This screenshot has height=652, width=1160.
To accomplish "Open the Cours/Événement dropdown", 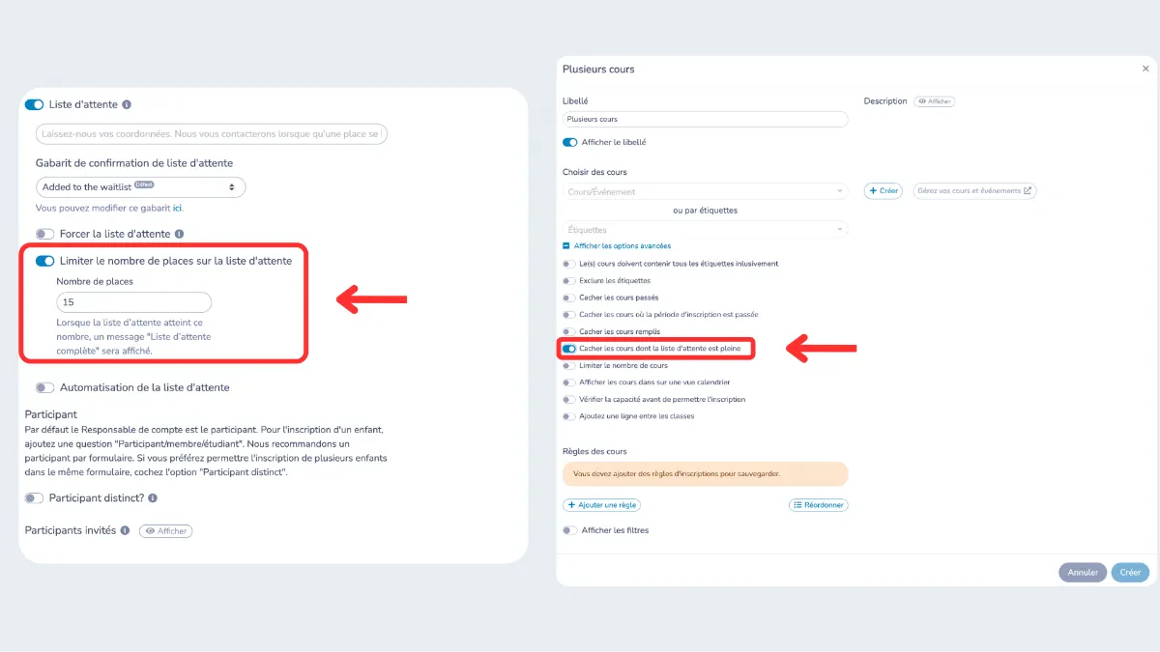I will (706, 191).
